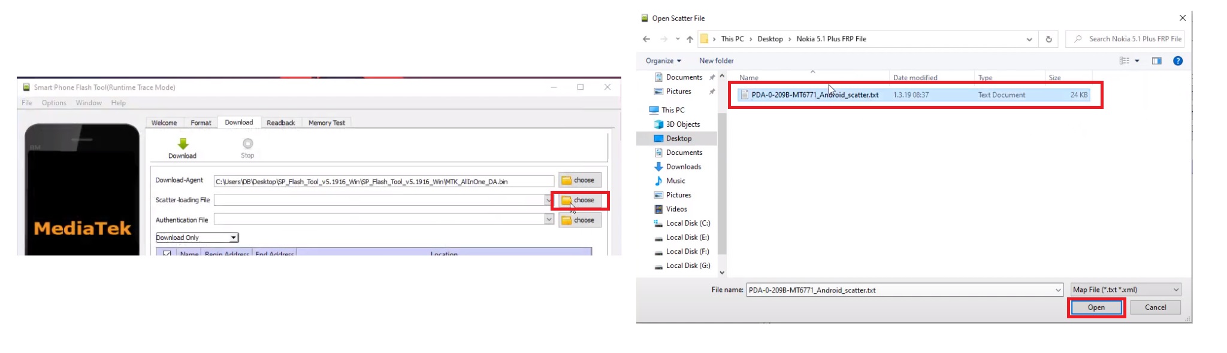The height and width of the screenshot is (353, 1227).
Task: Toggle the select-all checkbox in partition table header
Action: [167, 254]
